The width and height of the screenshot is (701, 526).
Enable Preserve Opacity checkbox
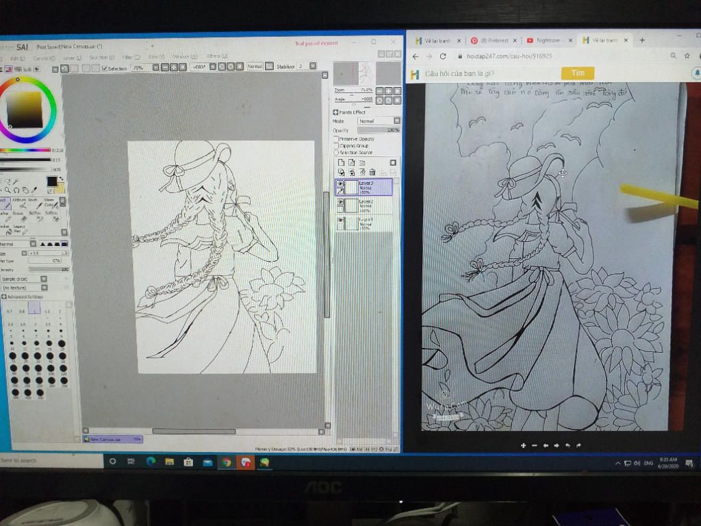(335, 138)
